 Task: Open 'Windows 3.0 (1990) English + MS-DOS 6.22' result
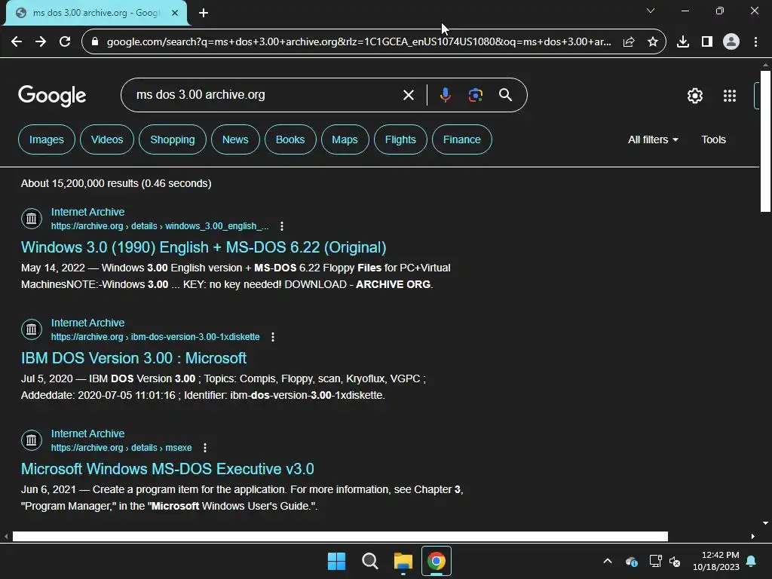204,247
